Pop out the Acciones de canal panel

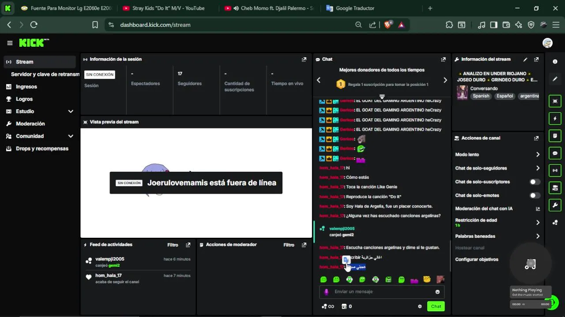point(536,138)
